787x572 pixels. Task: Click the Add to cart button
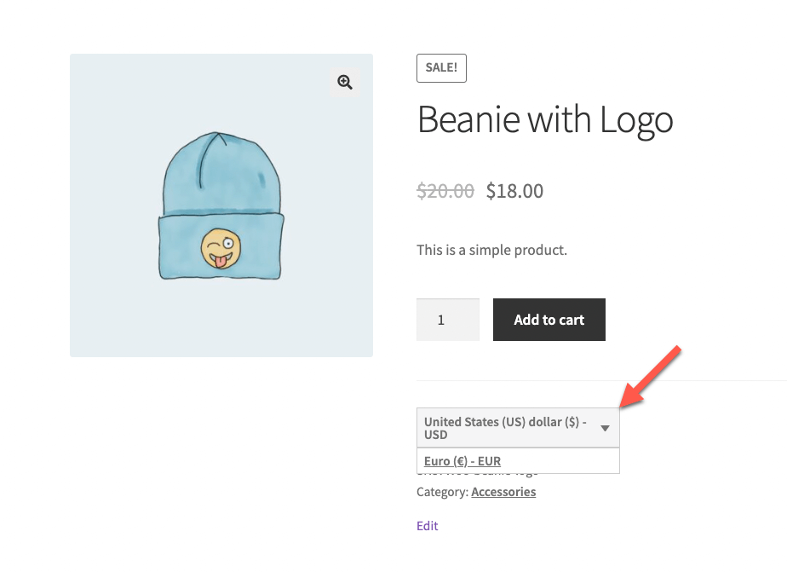[x=549, y=319]
